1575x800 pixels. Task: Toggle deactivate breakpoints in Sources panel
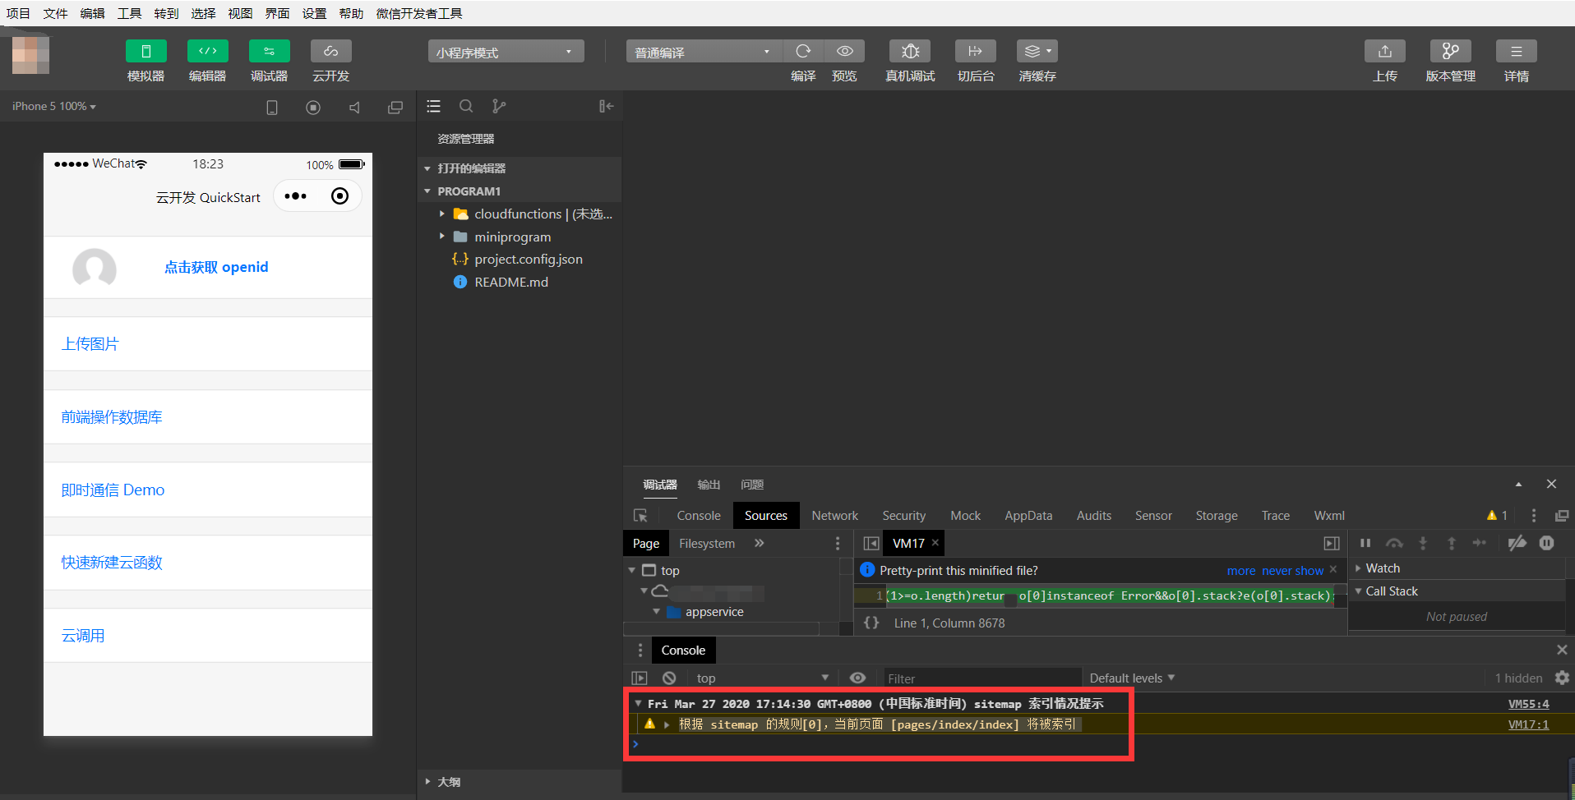coord(1517,543)
